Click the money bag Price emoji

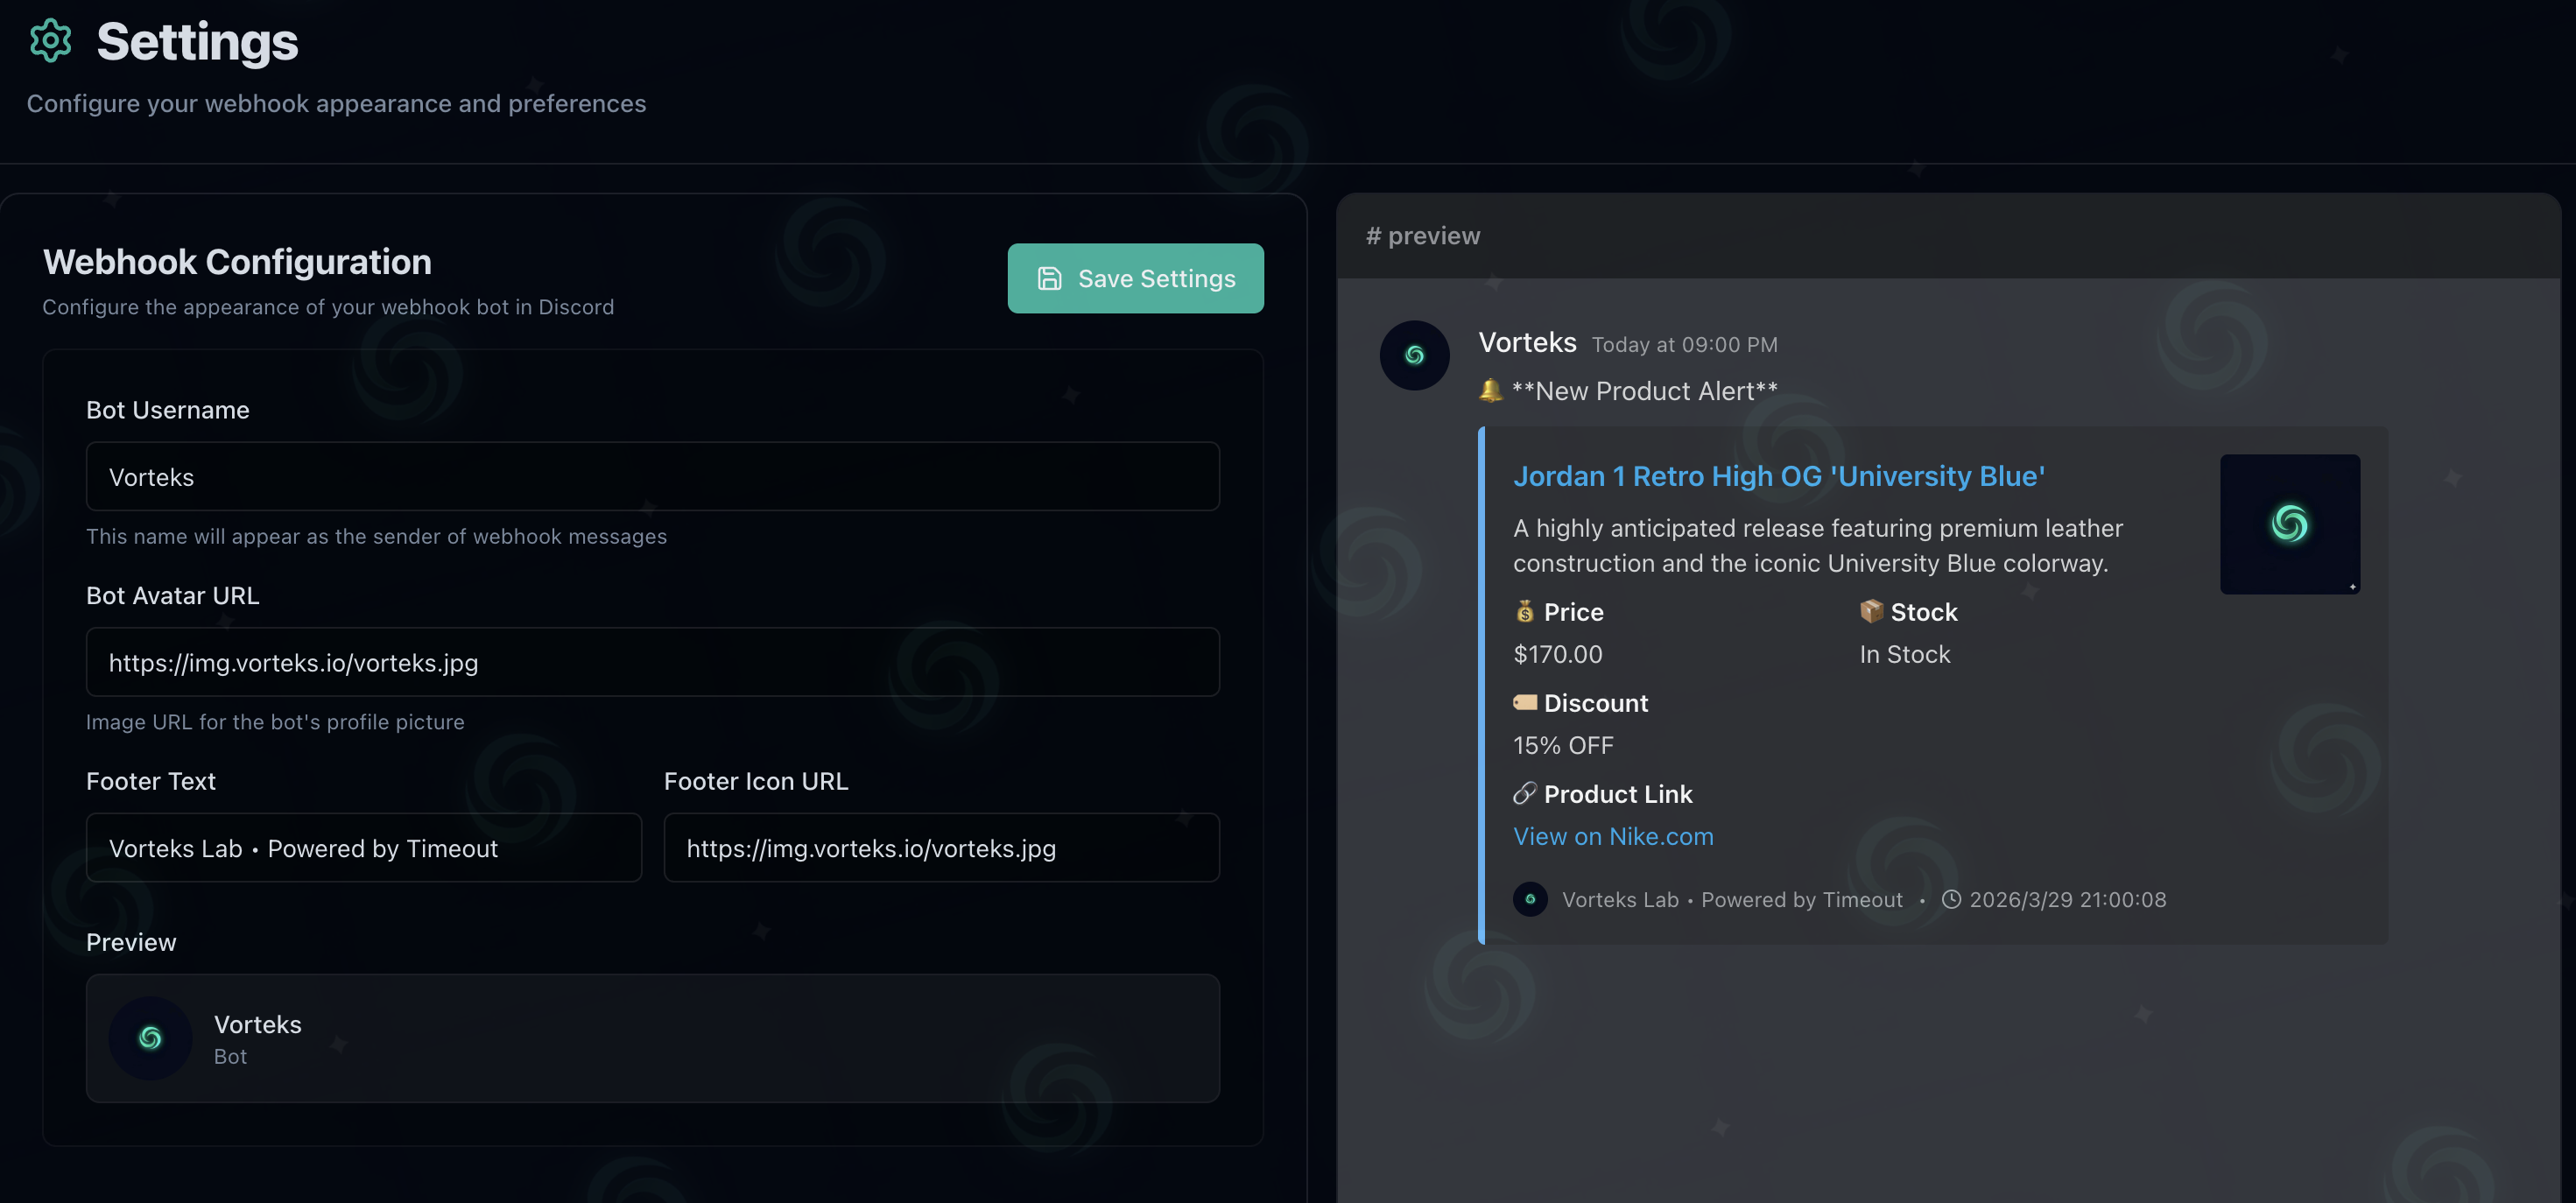(1524, 611)
